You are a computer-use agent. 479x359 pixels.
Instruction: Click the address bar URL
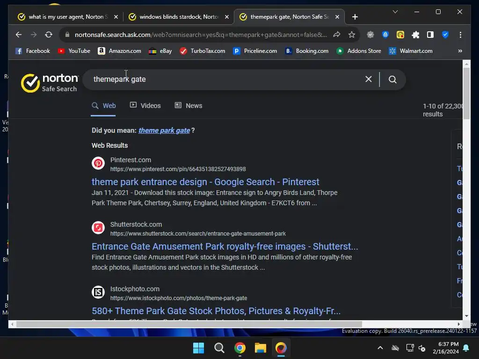pyautogui.click(x=201, y=35)
